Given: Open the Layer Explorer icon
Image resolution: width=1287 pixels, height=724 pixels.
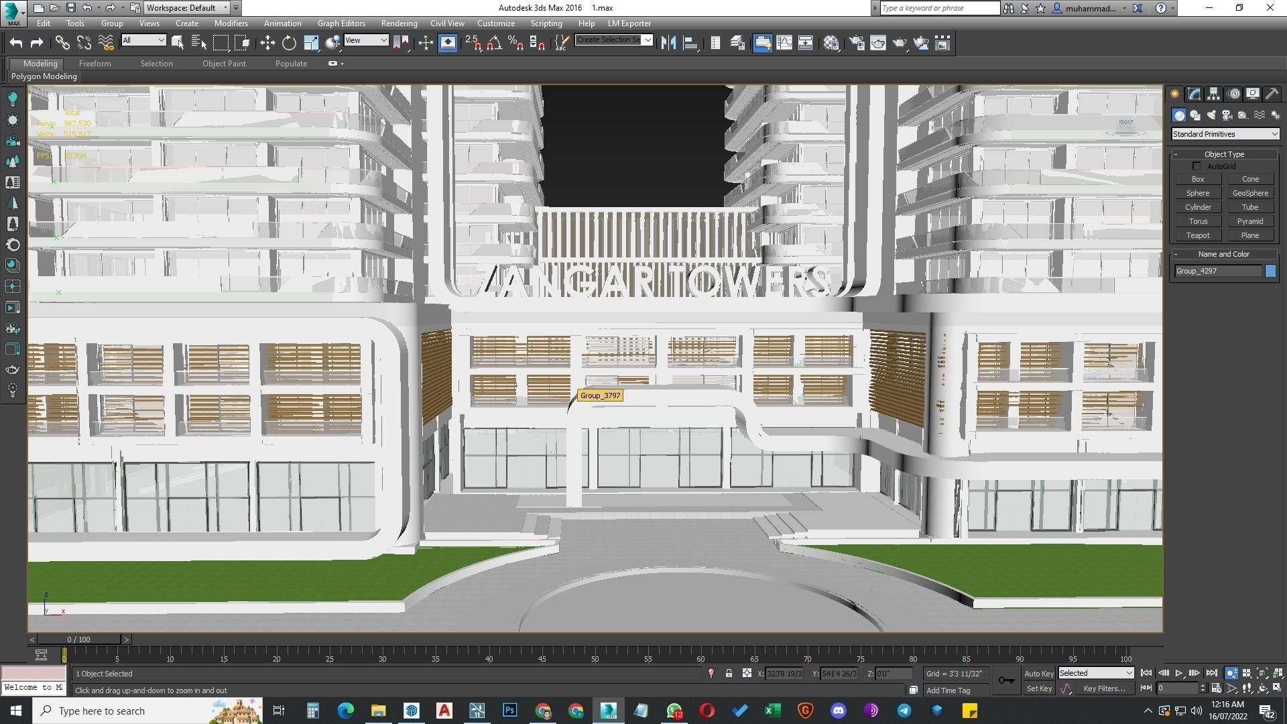Looking at the screenshot, I should (737, 43).
